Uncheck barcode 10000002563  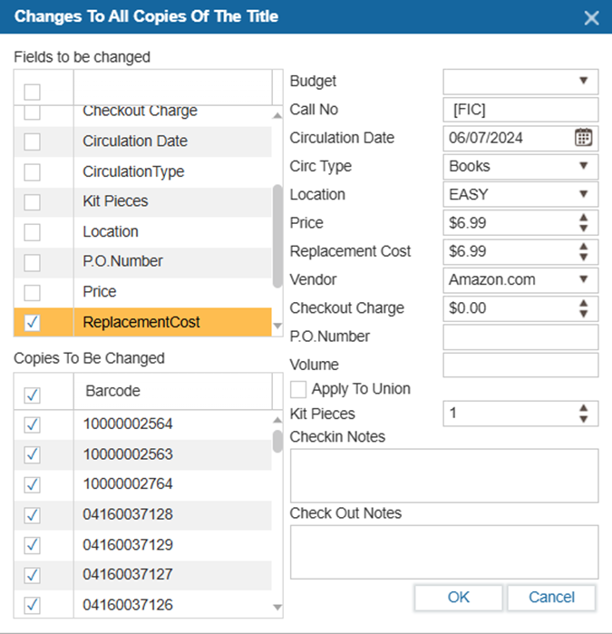[x=32, y=454]
